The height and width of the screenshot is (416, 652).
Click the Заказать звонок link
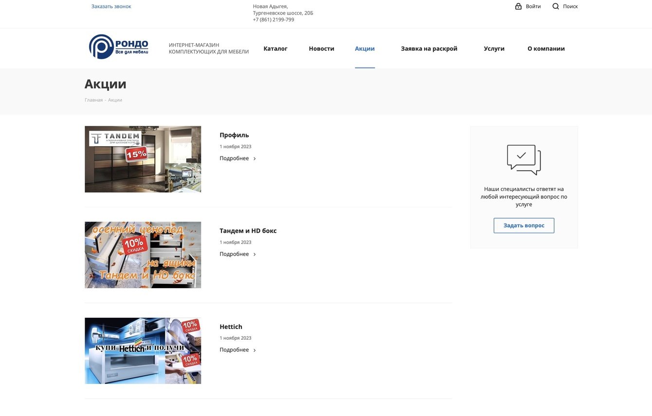click(x=111, y=6)
